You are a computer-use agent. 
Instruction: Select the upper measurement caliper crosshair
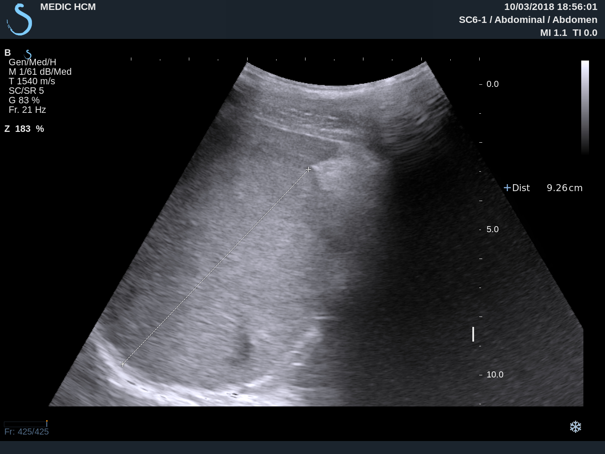point(309,170)
